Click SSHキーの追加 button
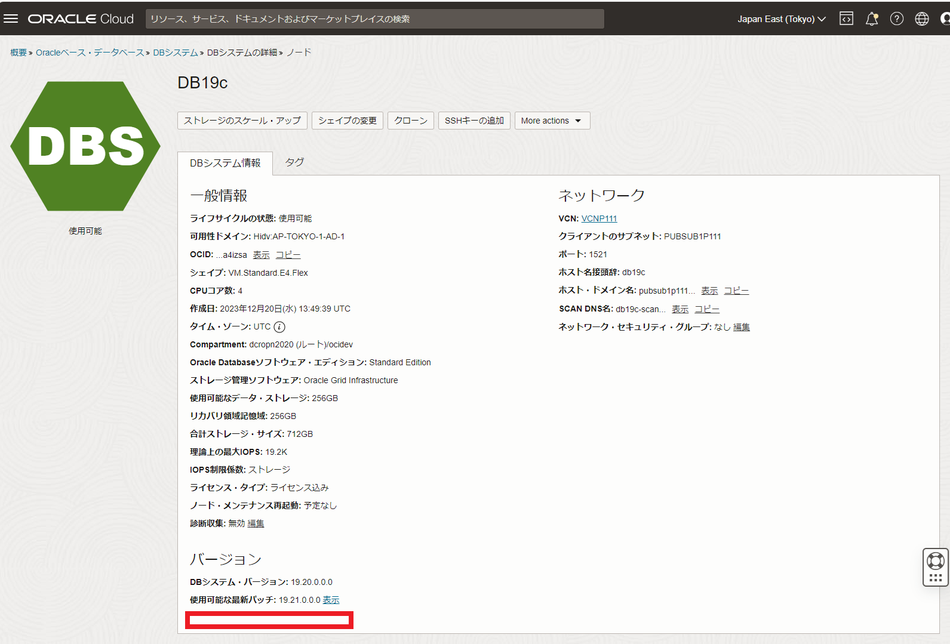Screen dimensions: 950x644 (x=474, y=121)
